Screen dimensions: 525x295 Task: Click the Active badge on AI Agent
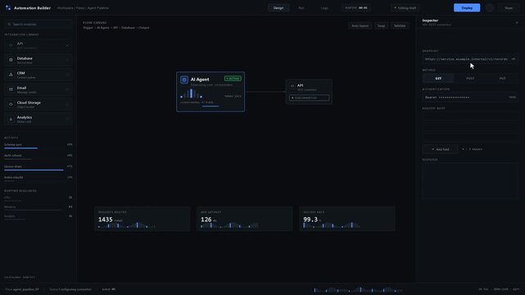[233, 79]
